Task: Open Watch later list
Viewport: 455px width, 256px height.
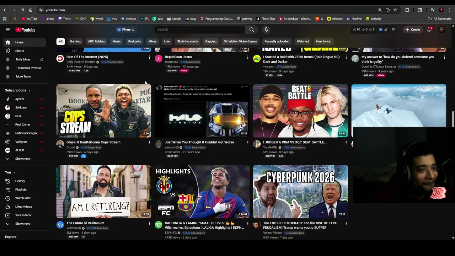Action: pos(23,198)
